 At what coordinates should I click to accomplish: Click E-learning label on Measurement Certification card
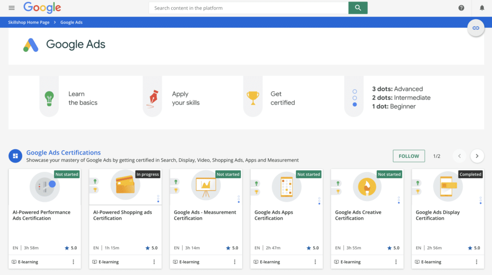click(x=189, y=262)
